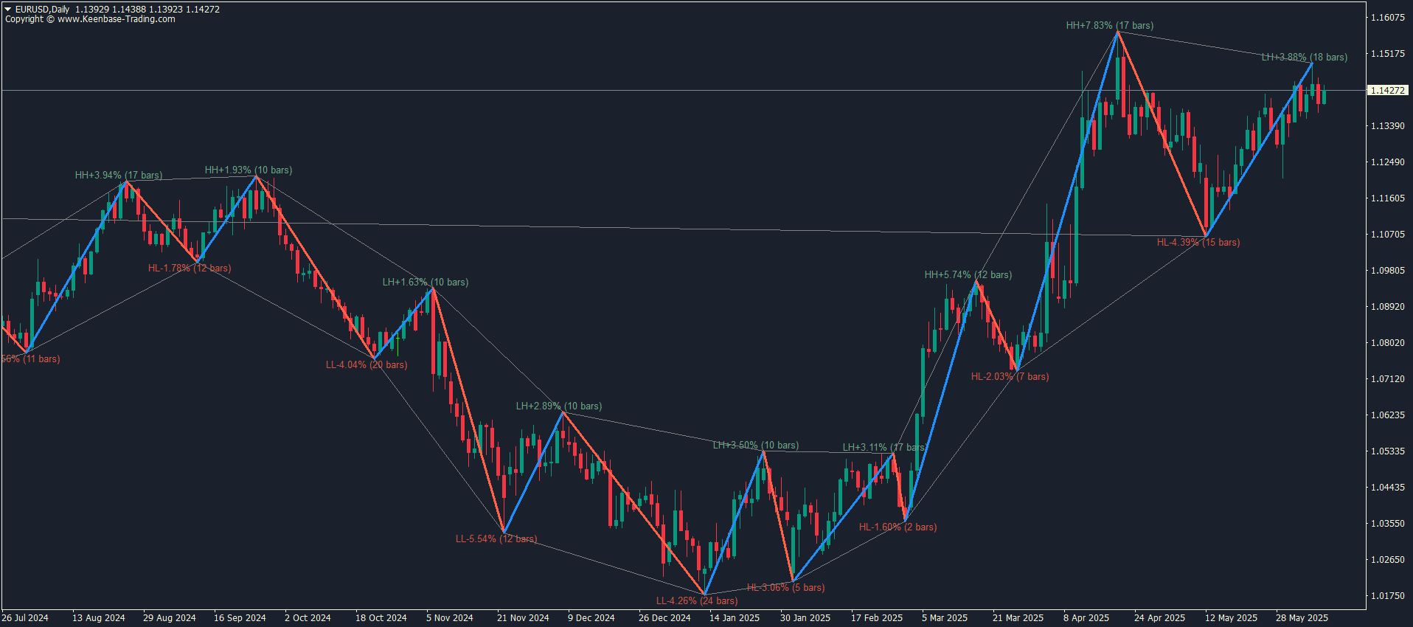This screenshot has height=627, width=1413.
Task: Click the 21 Mar 2025 date label
Action: (1018, 618)
